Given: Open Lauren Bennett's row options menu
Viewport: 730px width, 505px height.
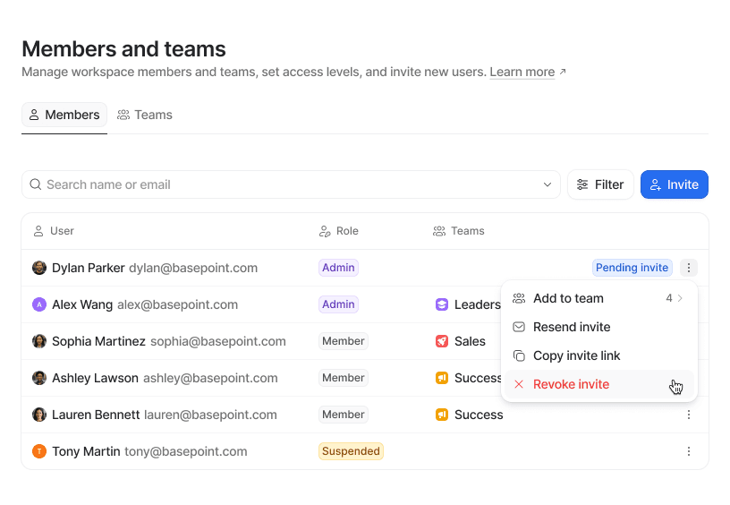Looking at the screenshot, I should tap(688, 415).
